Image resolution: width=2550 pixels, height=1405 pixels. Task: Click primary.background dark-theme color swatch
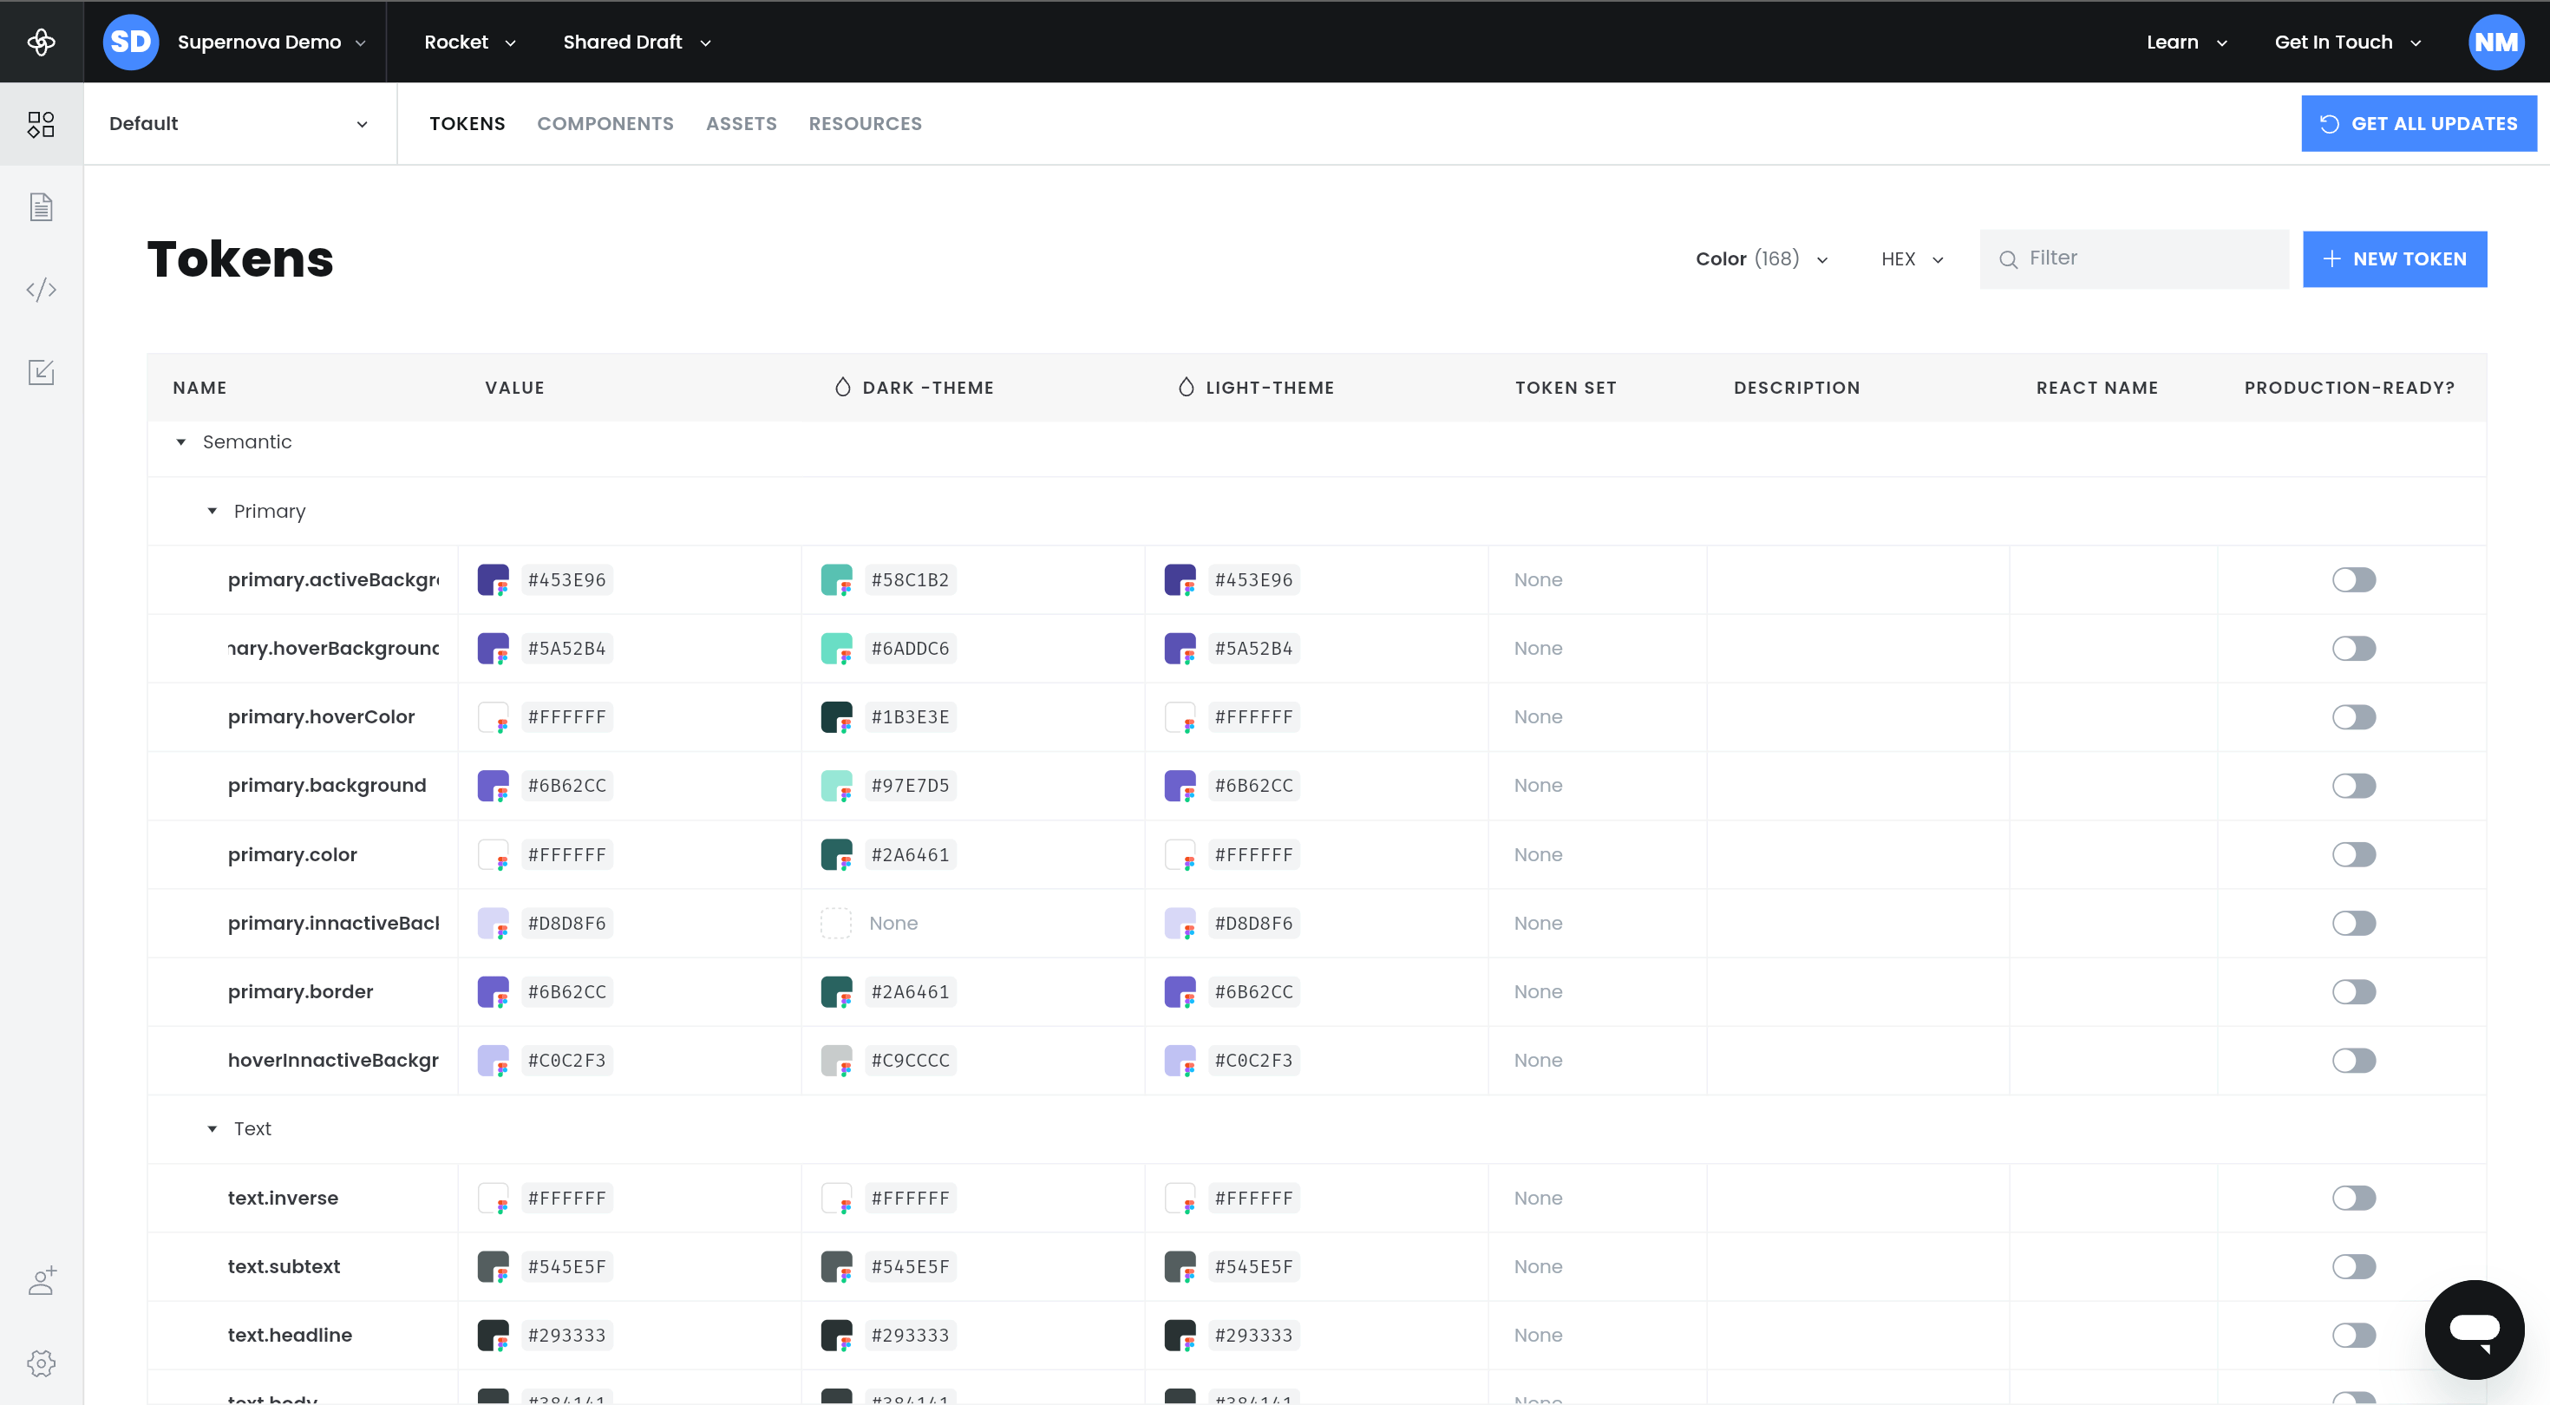click(835, 785)
